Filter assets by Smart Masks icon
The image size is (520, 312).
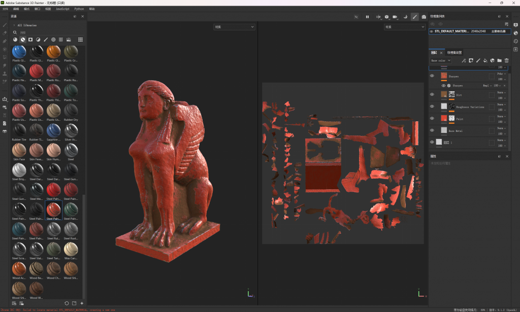click(30, 40)
